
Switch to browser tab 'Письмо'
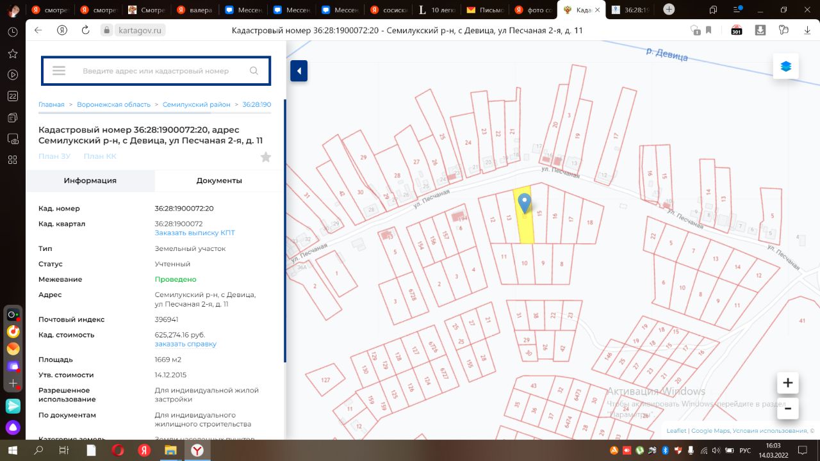[487, 10]
